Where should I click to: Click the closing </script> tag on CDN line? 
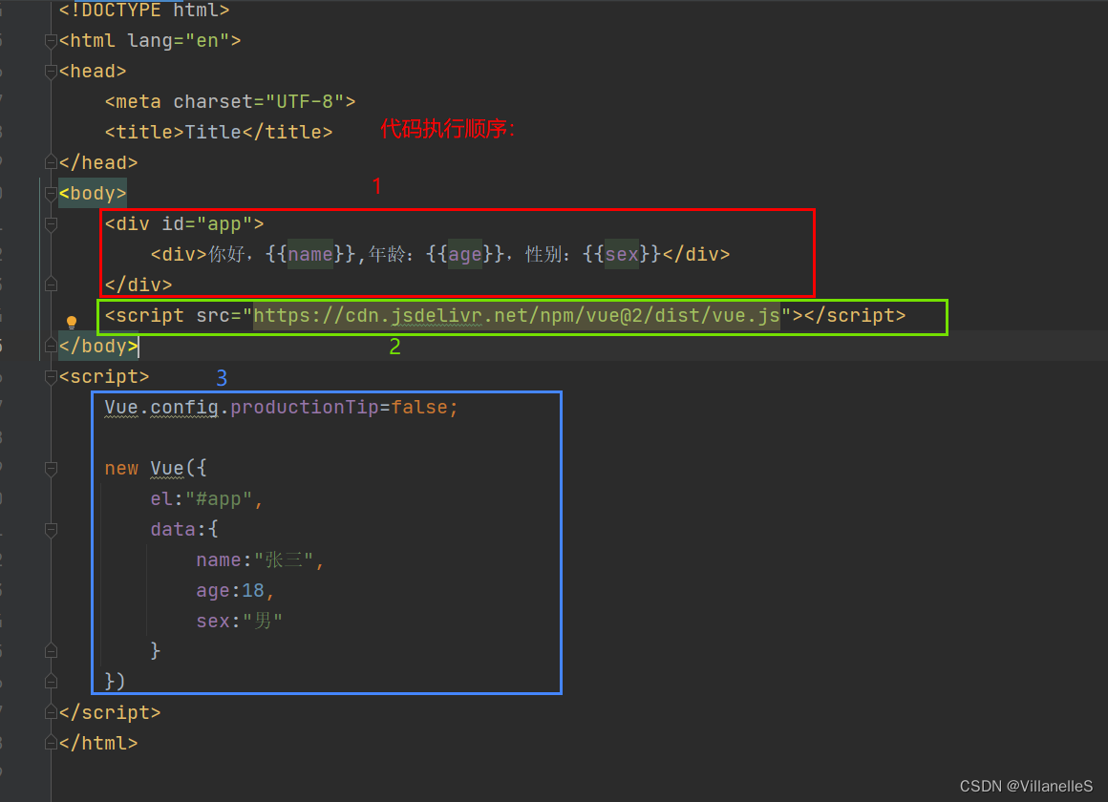854,315
